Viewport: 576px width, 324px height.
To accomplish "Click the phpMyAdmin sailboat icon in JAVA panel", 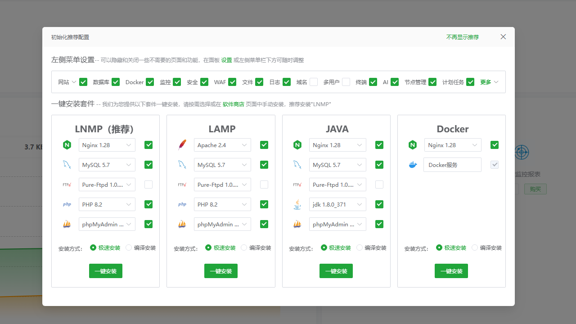I will (x=297, y=224).
